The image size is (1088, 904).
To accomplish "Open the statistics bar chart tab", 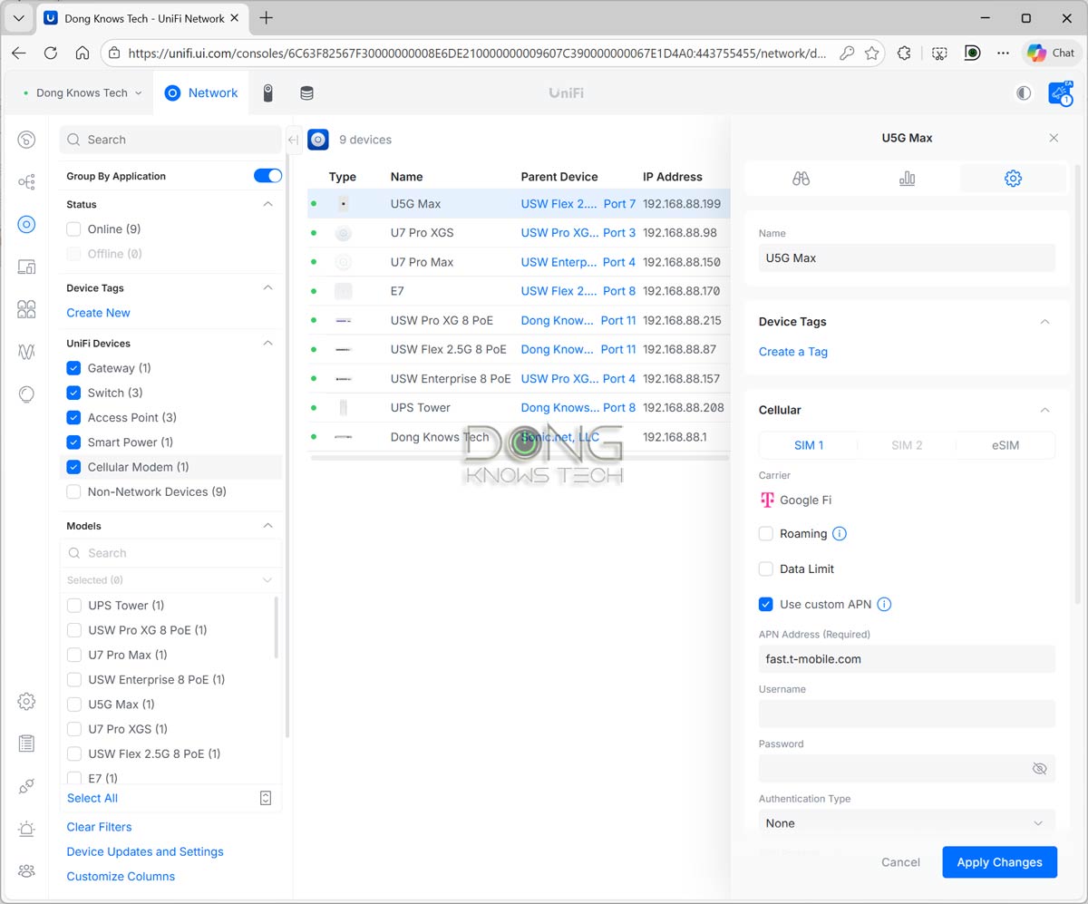I will (907, 179).
